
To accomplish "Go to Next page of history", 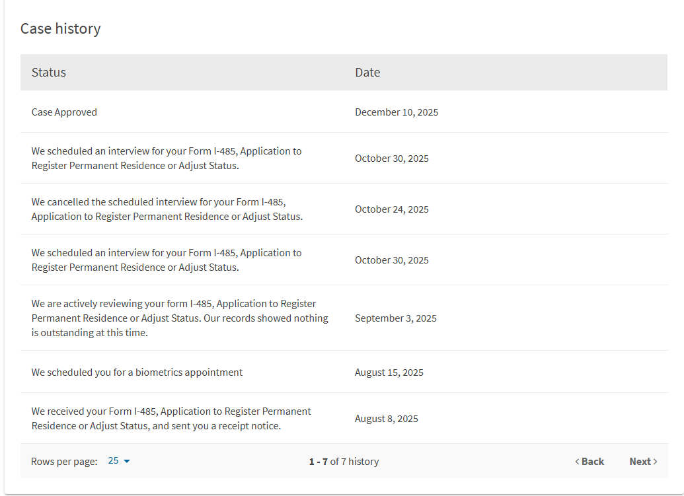I will pyautogui.click(x=640, y=462).
